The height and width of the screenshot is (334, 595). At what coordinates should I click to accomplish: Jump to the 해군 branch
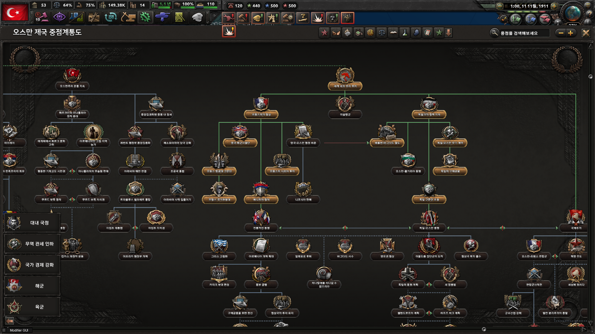[32, 286]
